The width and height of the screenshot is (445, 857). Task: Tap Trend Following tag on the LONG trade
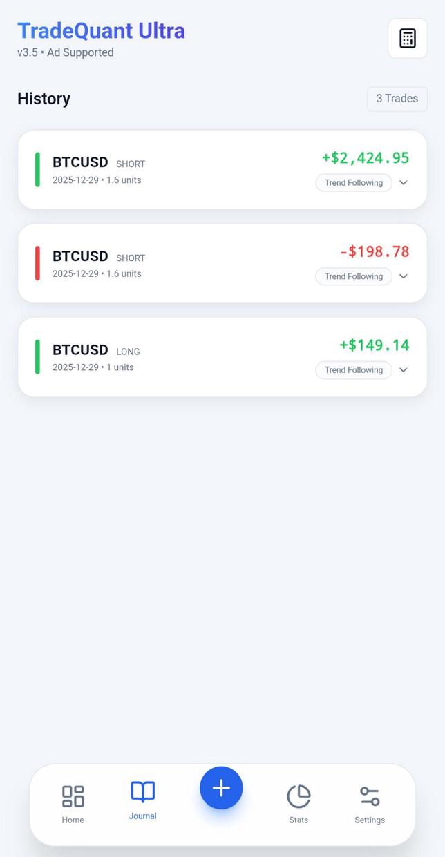tap(353, 370)
